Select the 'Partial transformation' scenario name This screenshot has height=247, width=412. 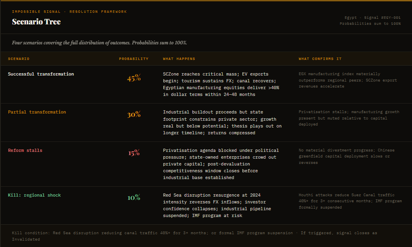pyautogui.click(x=37, y=112)
